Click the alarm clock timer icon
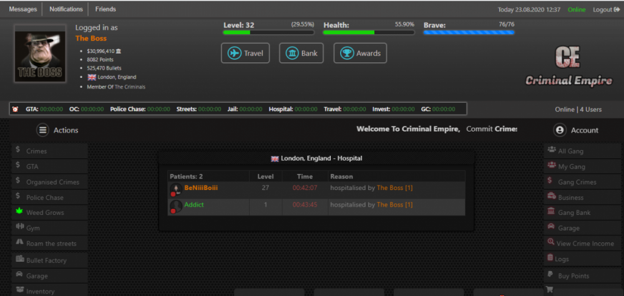The height and width of the screenshot is (296, 624). [15, 109]
